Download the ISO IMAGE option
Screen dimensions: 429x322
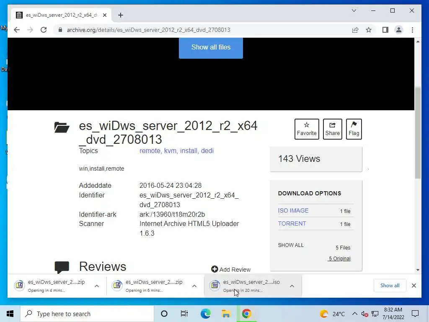[x=293, y=210]
